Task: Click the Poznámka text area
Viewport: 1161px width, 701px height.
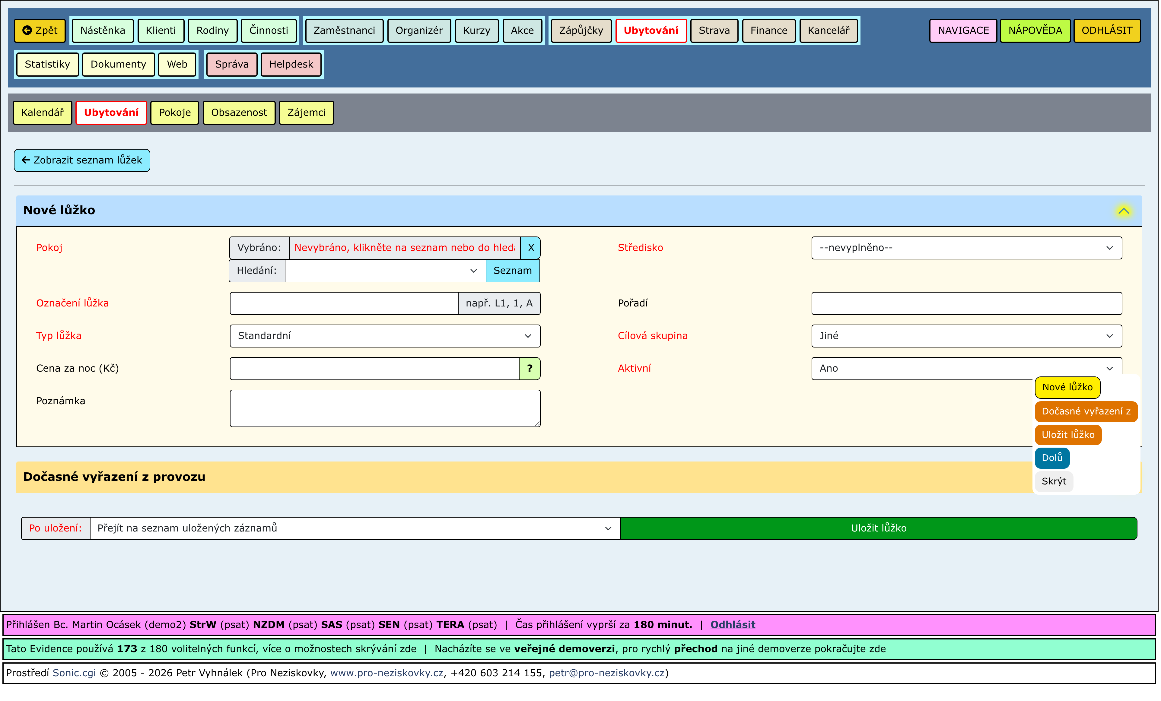Action: (385, 409)
